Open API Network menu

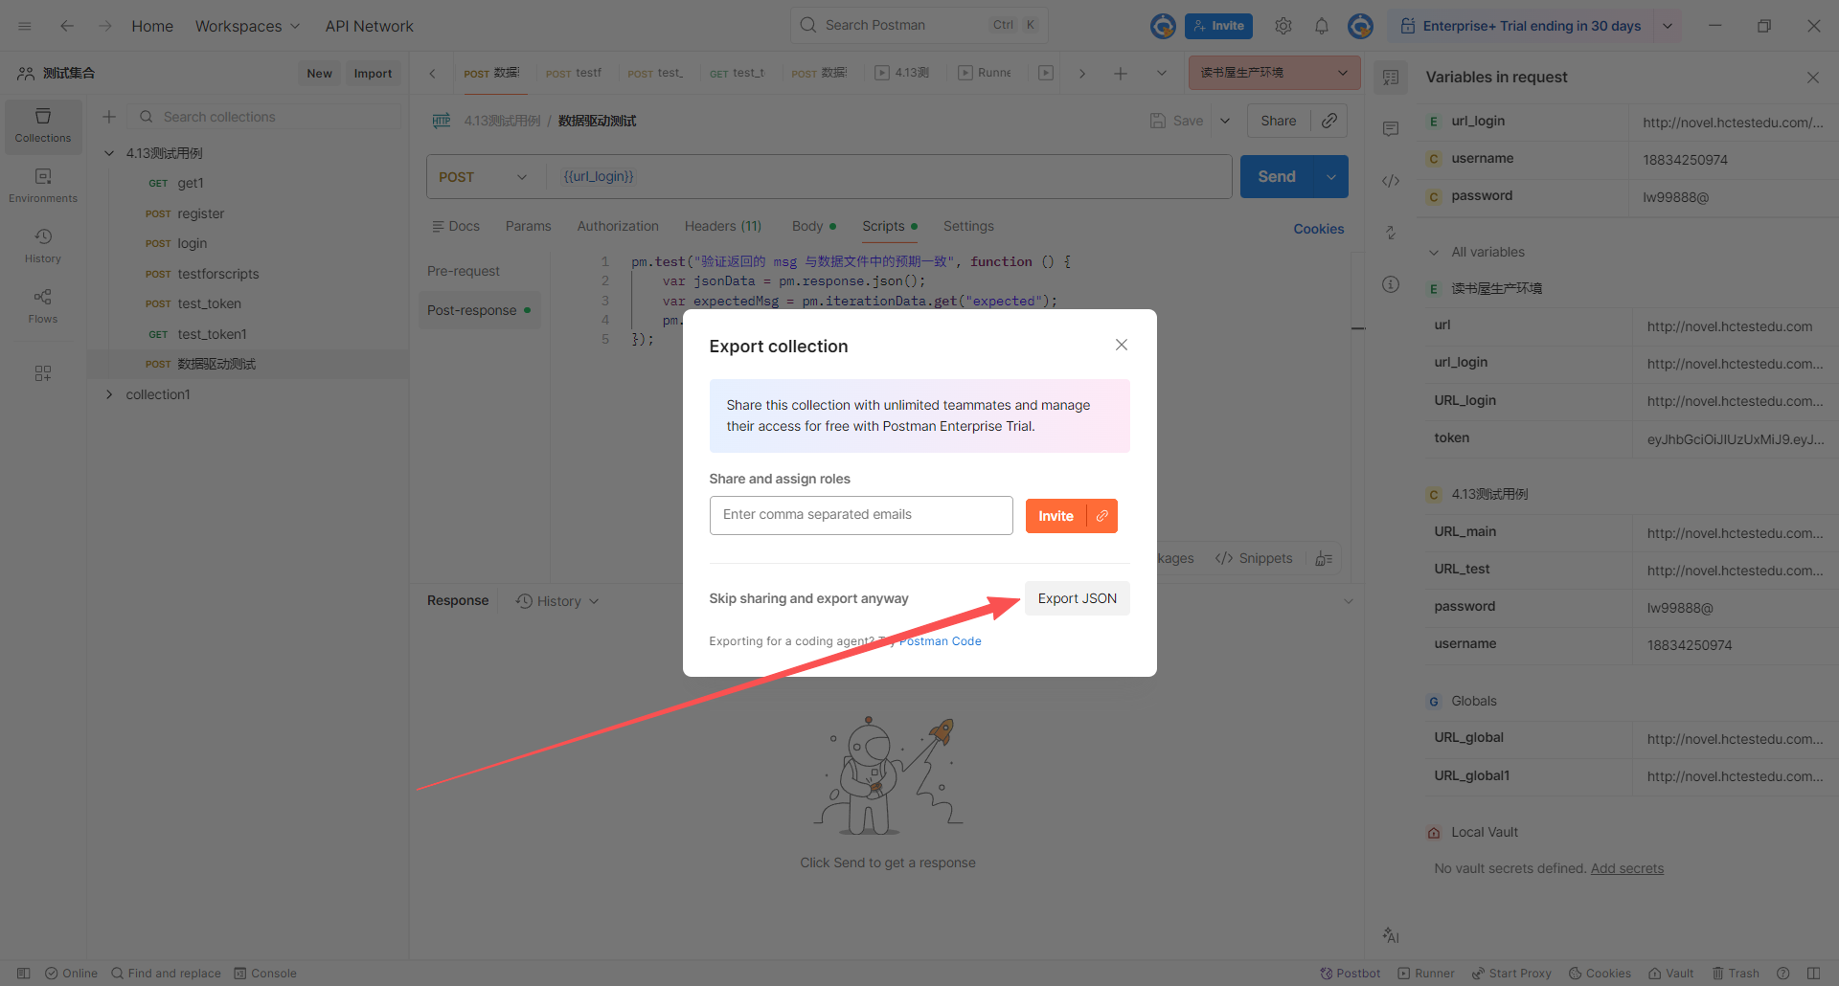369,26
